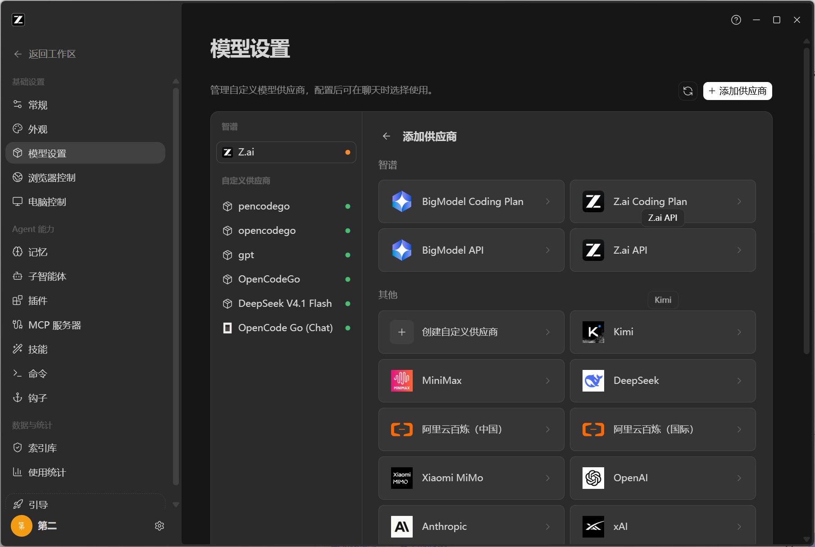This screenshot has height=547, width=815.
Task: Select DeepSeek V4.1 Flash provider
Action: 286,304
